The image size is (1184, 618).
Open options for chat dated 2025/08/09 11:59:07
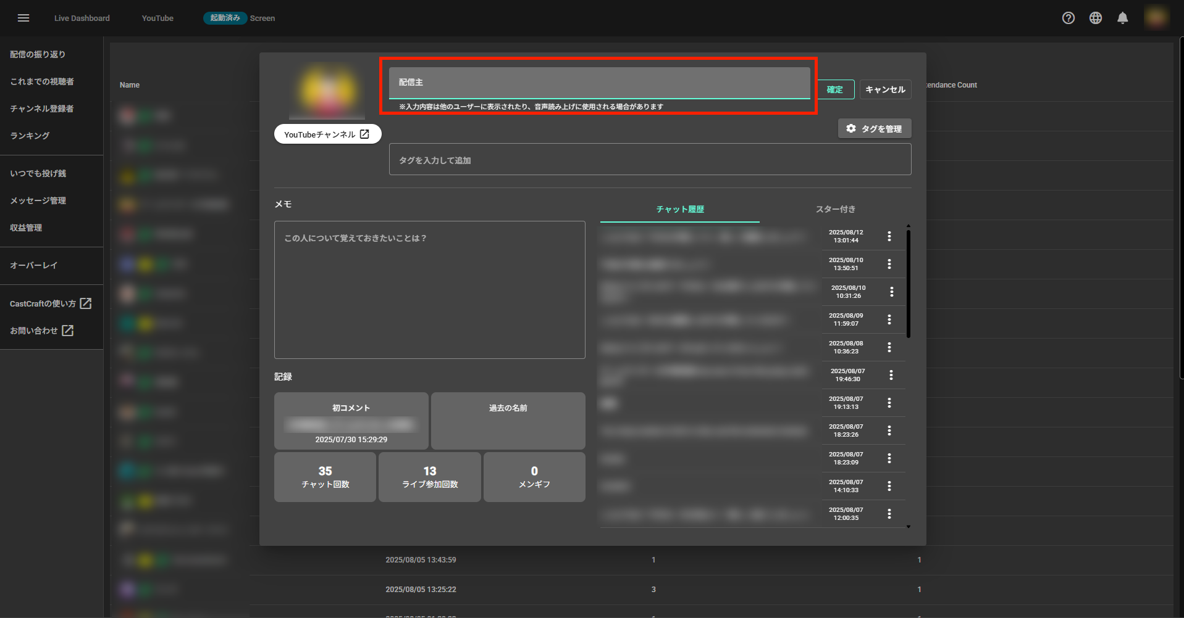point(889,319)
